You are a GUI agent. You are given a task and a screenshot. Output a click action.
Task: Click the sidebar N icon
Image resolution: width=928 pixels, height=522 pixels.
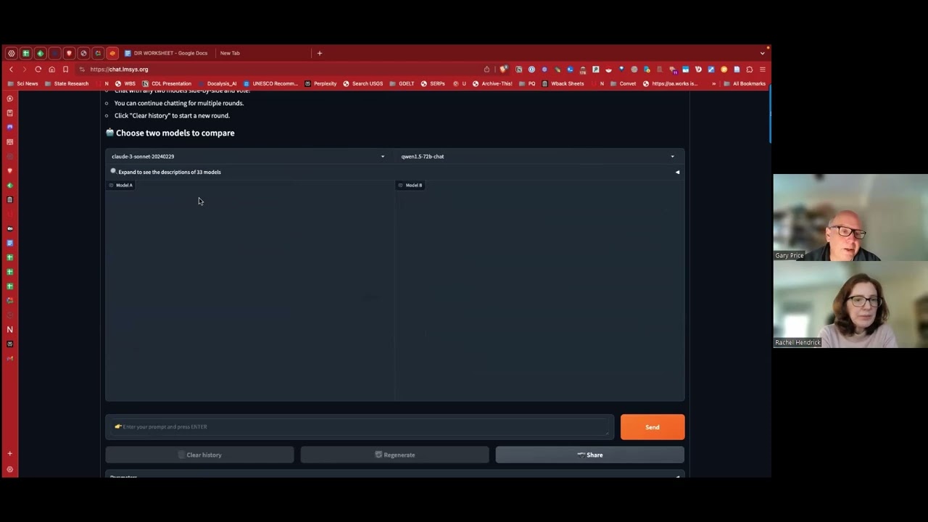coord(9,329)
